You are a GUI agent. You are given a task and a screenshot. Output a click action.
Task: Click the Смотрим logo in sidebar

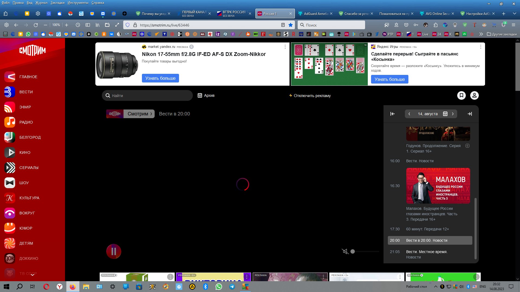coord(32,50)
